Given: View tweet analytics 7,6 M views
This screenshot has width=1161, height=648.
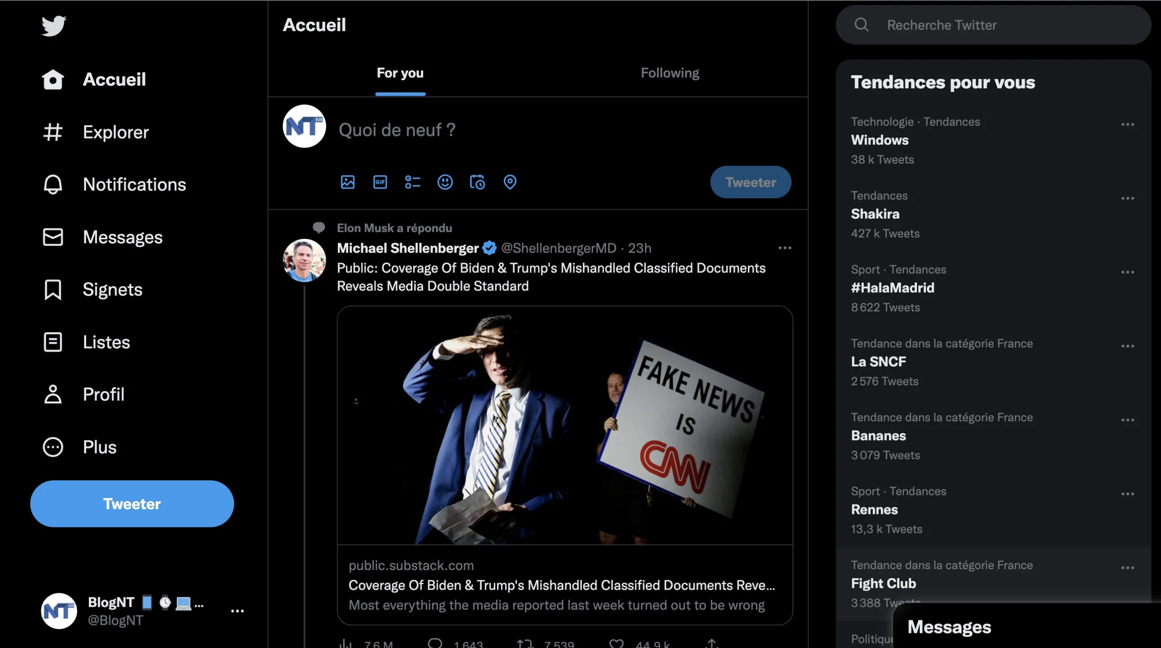Looking at the screenshot, I should tap(366, 643).
